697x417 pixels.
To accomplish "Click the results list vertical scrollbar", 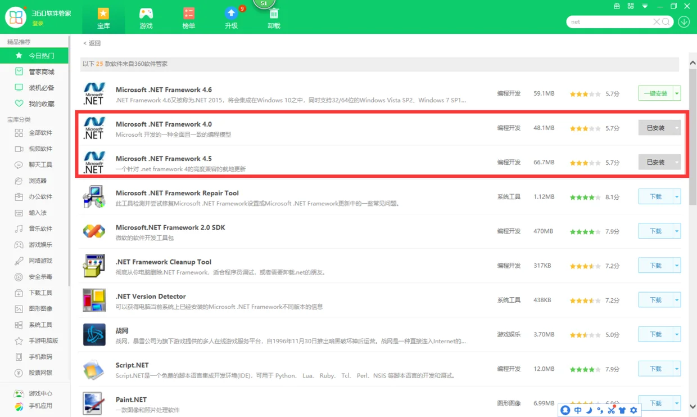I will [x=693, y=137].
